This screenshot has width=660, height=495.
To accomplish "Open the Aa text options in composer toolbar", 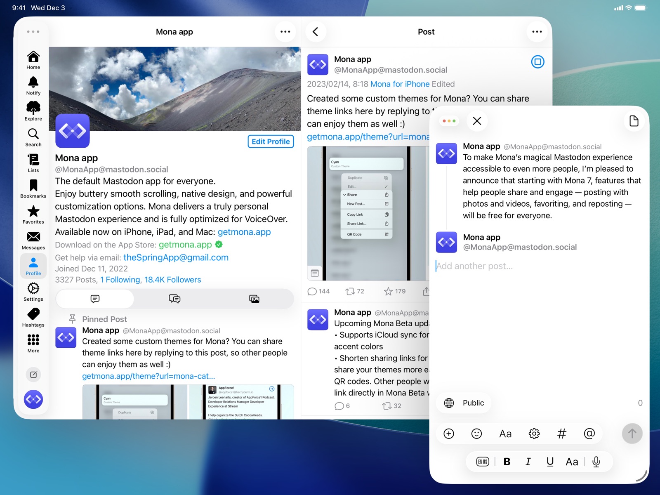I will 505,434.
